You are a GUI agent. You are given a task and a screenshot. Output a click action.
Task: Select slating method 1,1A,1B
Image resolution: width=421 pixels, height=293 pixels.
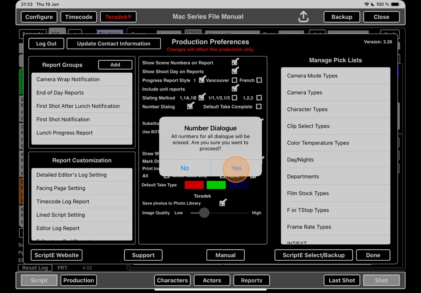coord(201,97)
